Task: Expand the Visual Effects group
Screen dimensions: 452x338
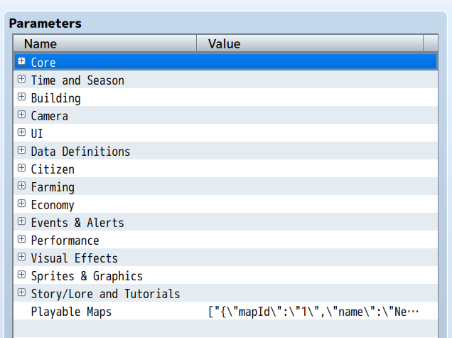Action: pyautogui.click(x=21, y=258)
